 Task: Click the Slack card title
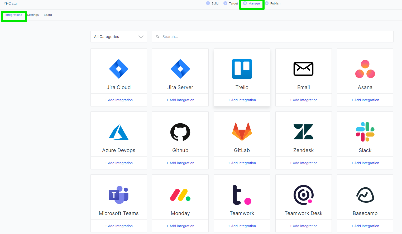tap(365, 150)
